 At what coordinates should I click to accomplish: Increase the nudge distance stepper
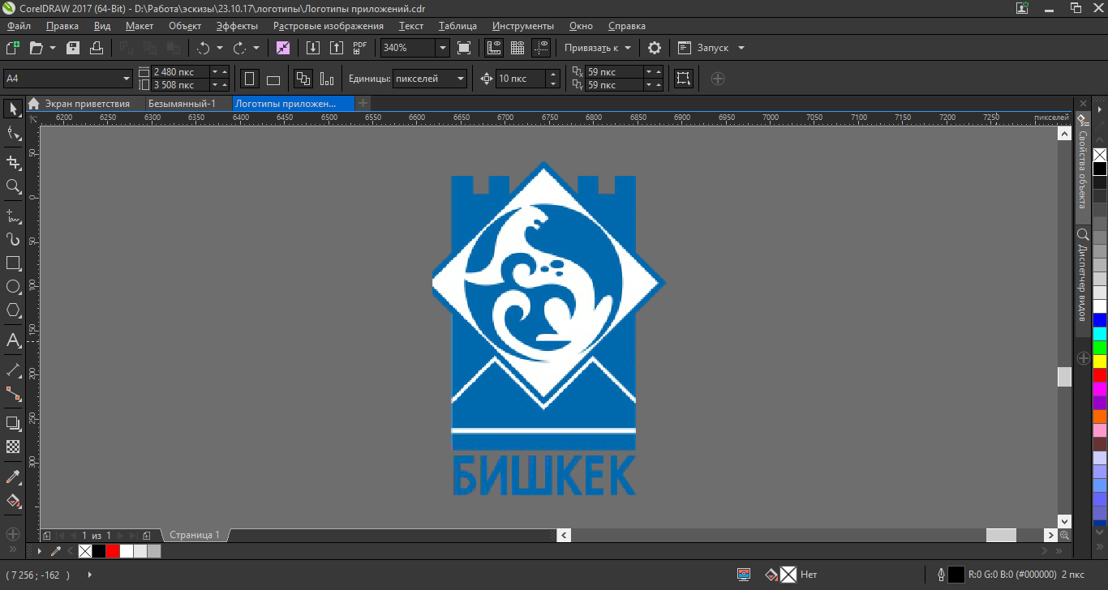coord(553,75)
